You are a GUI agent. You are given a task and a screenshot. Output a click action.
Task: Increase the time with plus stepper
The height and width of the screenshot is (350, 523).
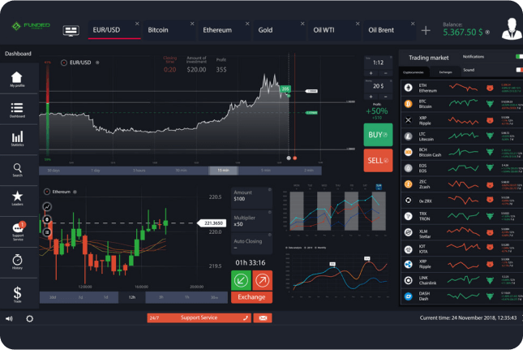371,73
